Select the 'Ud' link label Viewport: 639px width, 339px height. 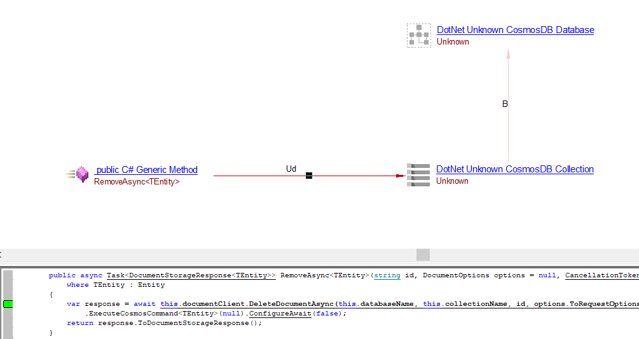(291, 169)
